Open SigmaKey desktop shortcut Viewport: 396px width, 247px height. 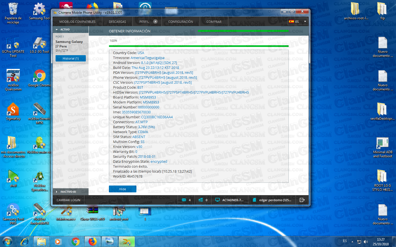13,111
